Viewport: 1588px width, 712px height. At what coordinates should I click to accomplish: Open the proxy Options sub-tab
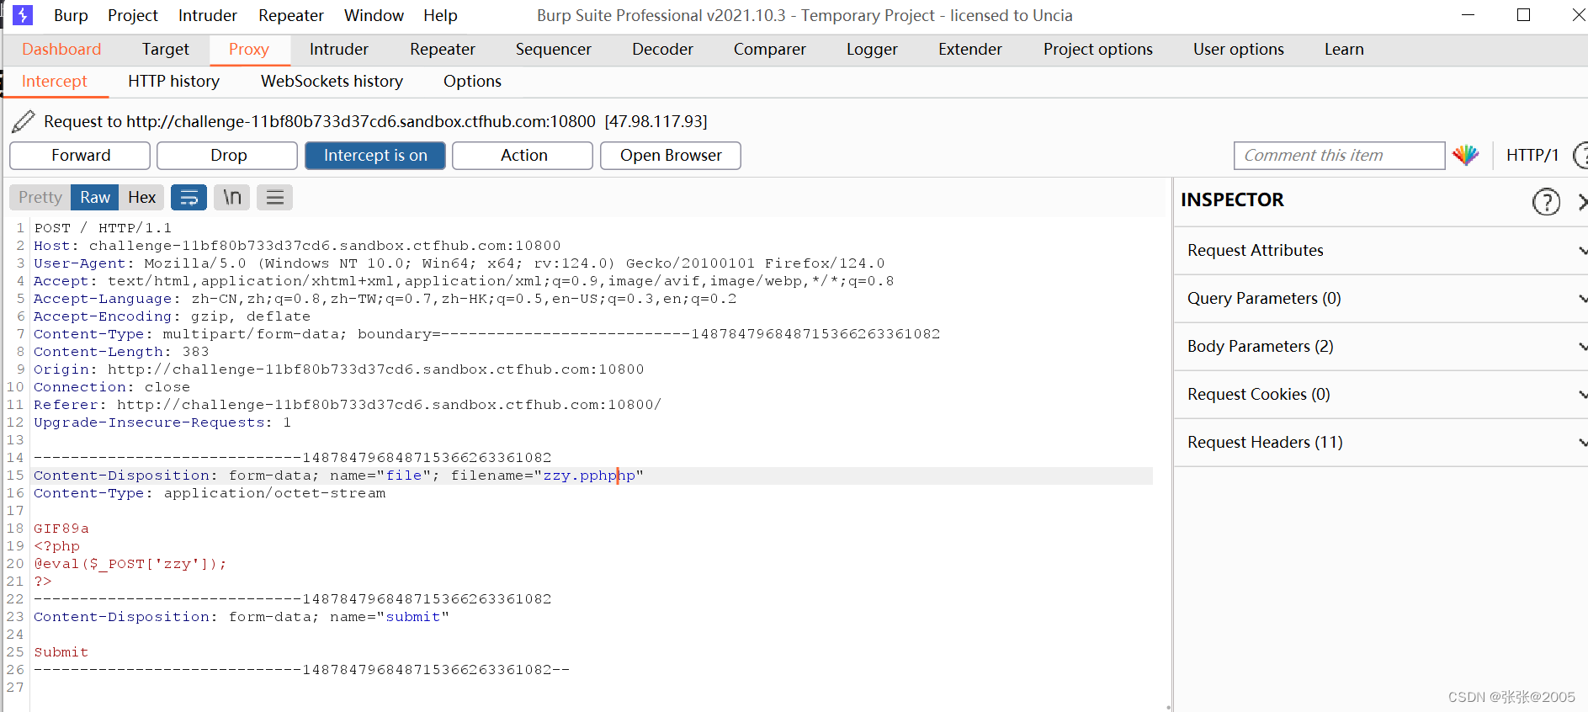click(x=473, y=82)
